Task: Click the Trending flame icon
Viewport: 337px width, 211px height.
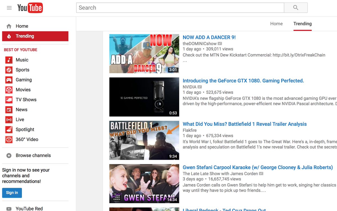Action: click(9, 36)
